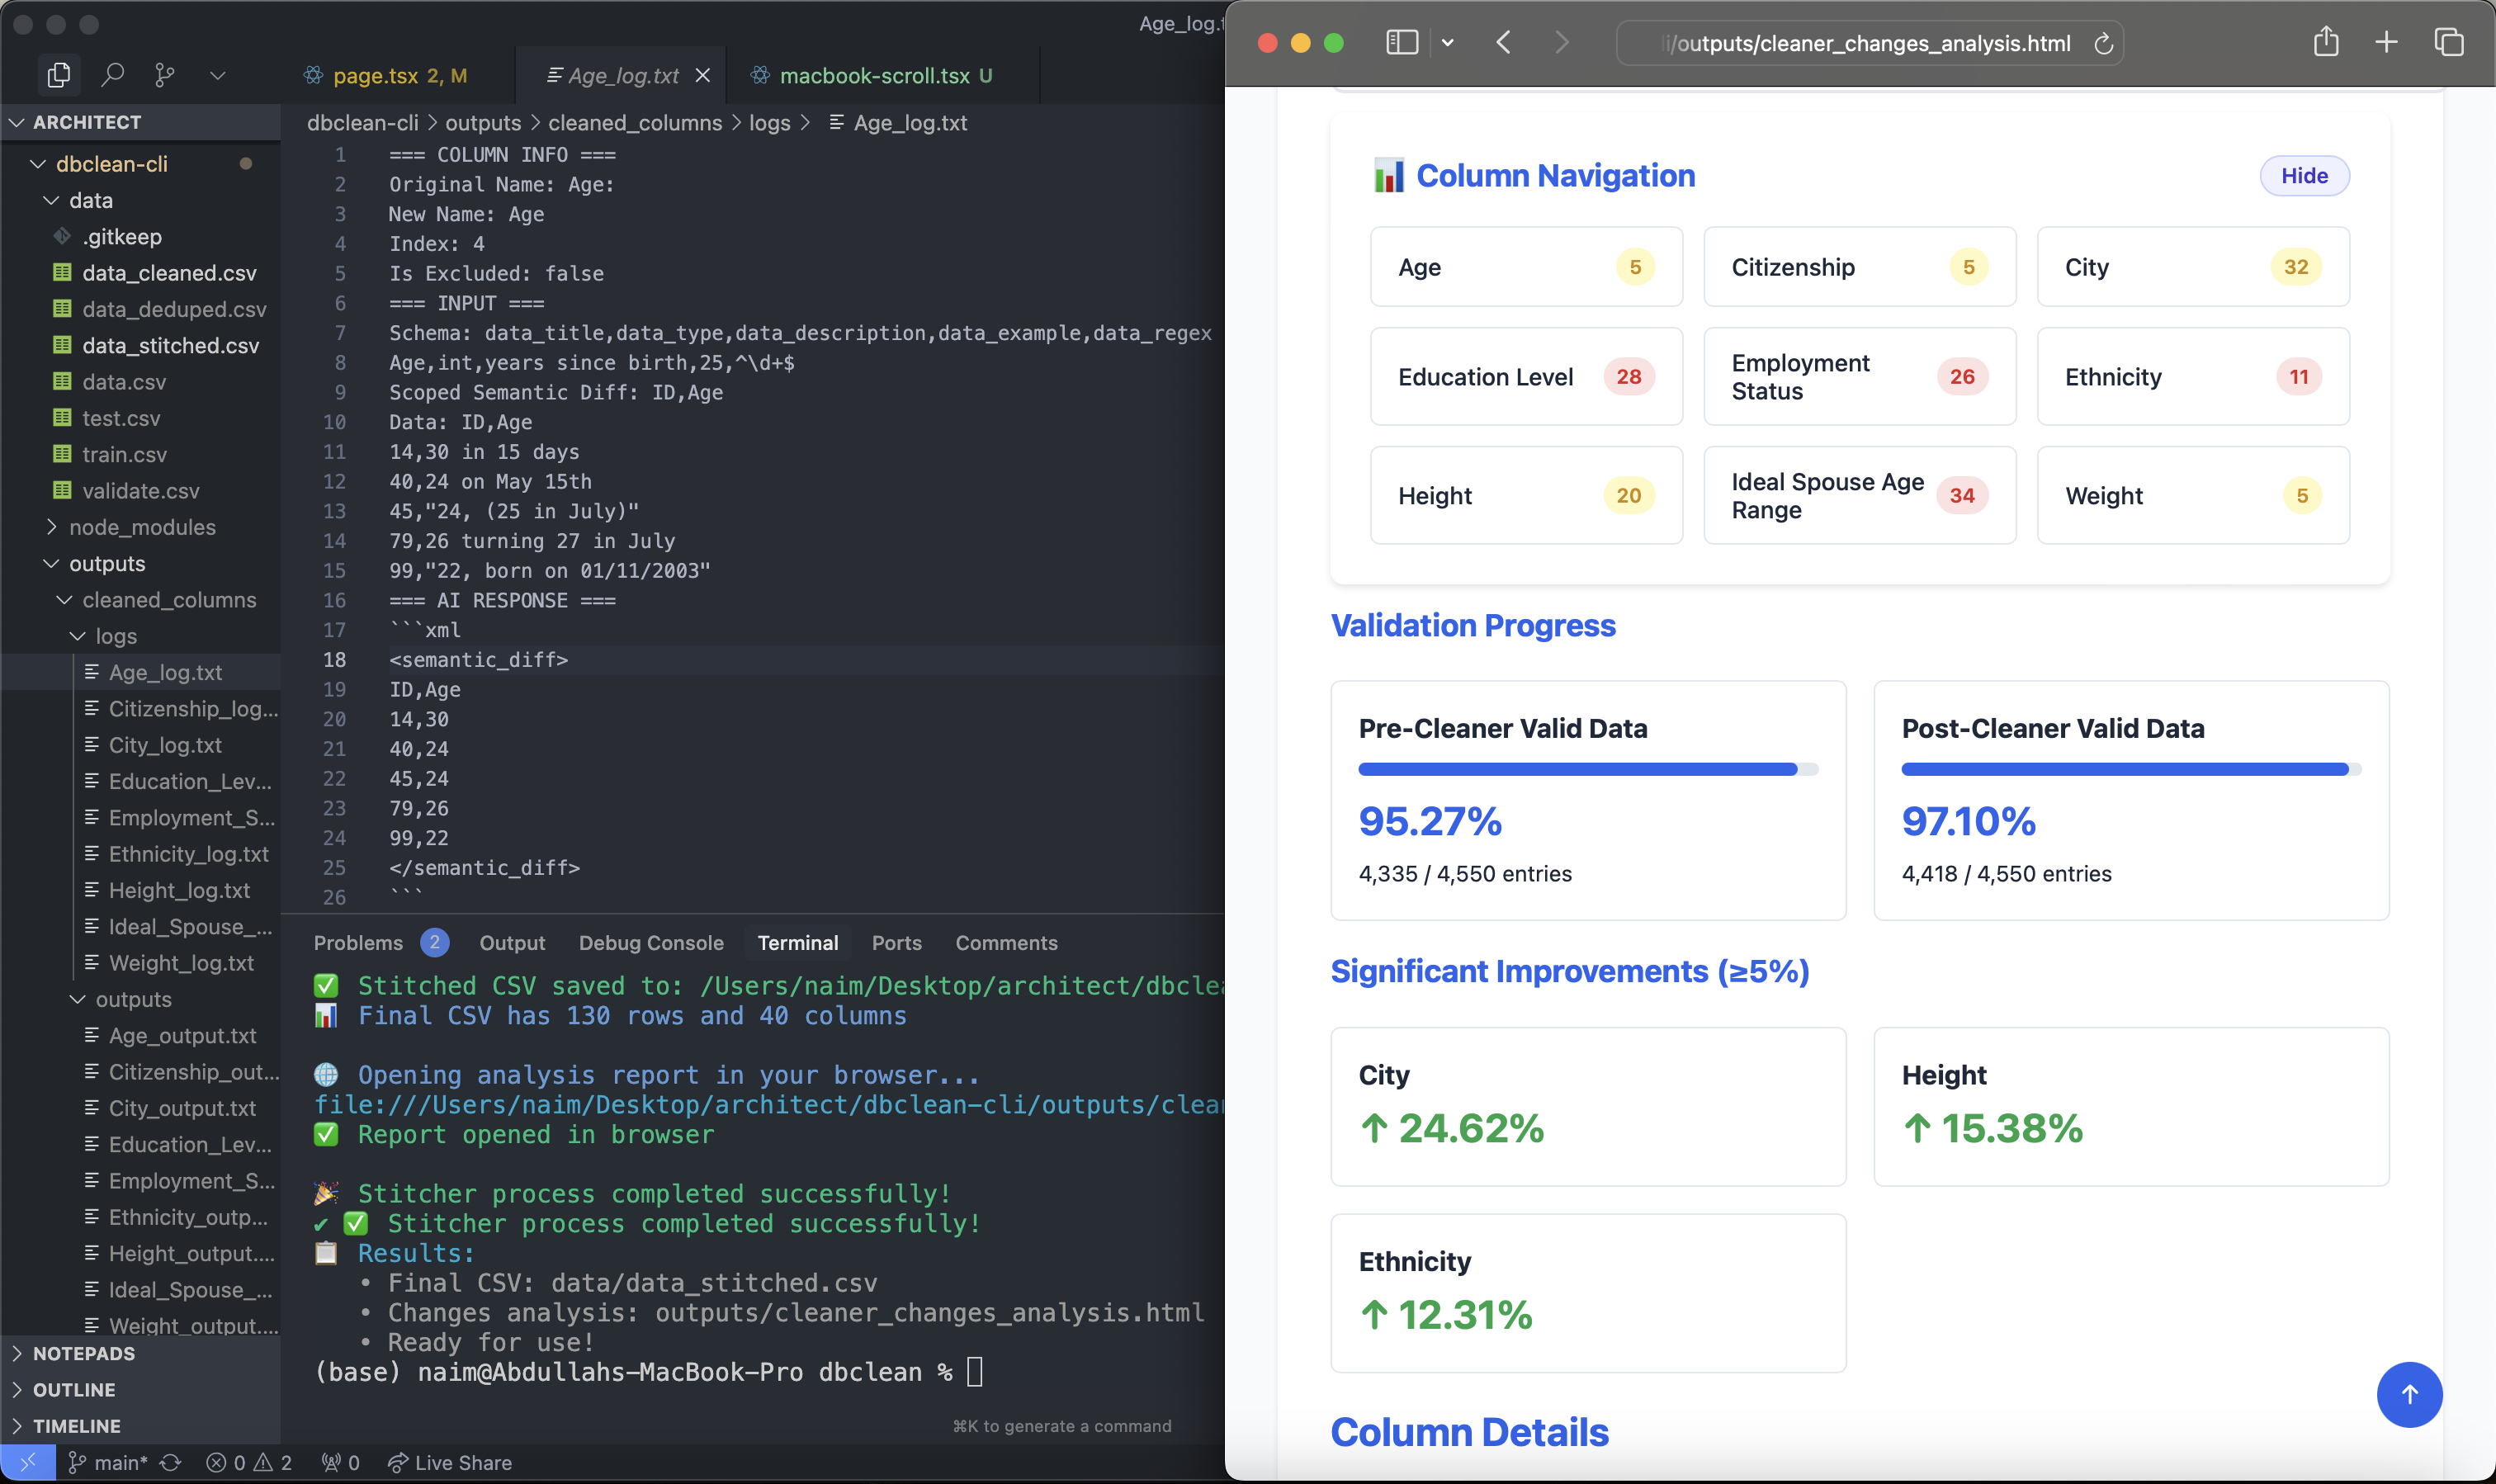Open a new Safari tab with plus icon
This screenshot has width=2496, height=1484.
2386,43
